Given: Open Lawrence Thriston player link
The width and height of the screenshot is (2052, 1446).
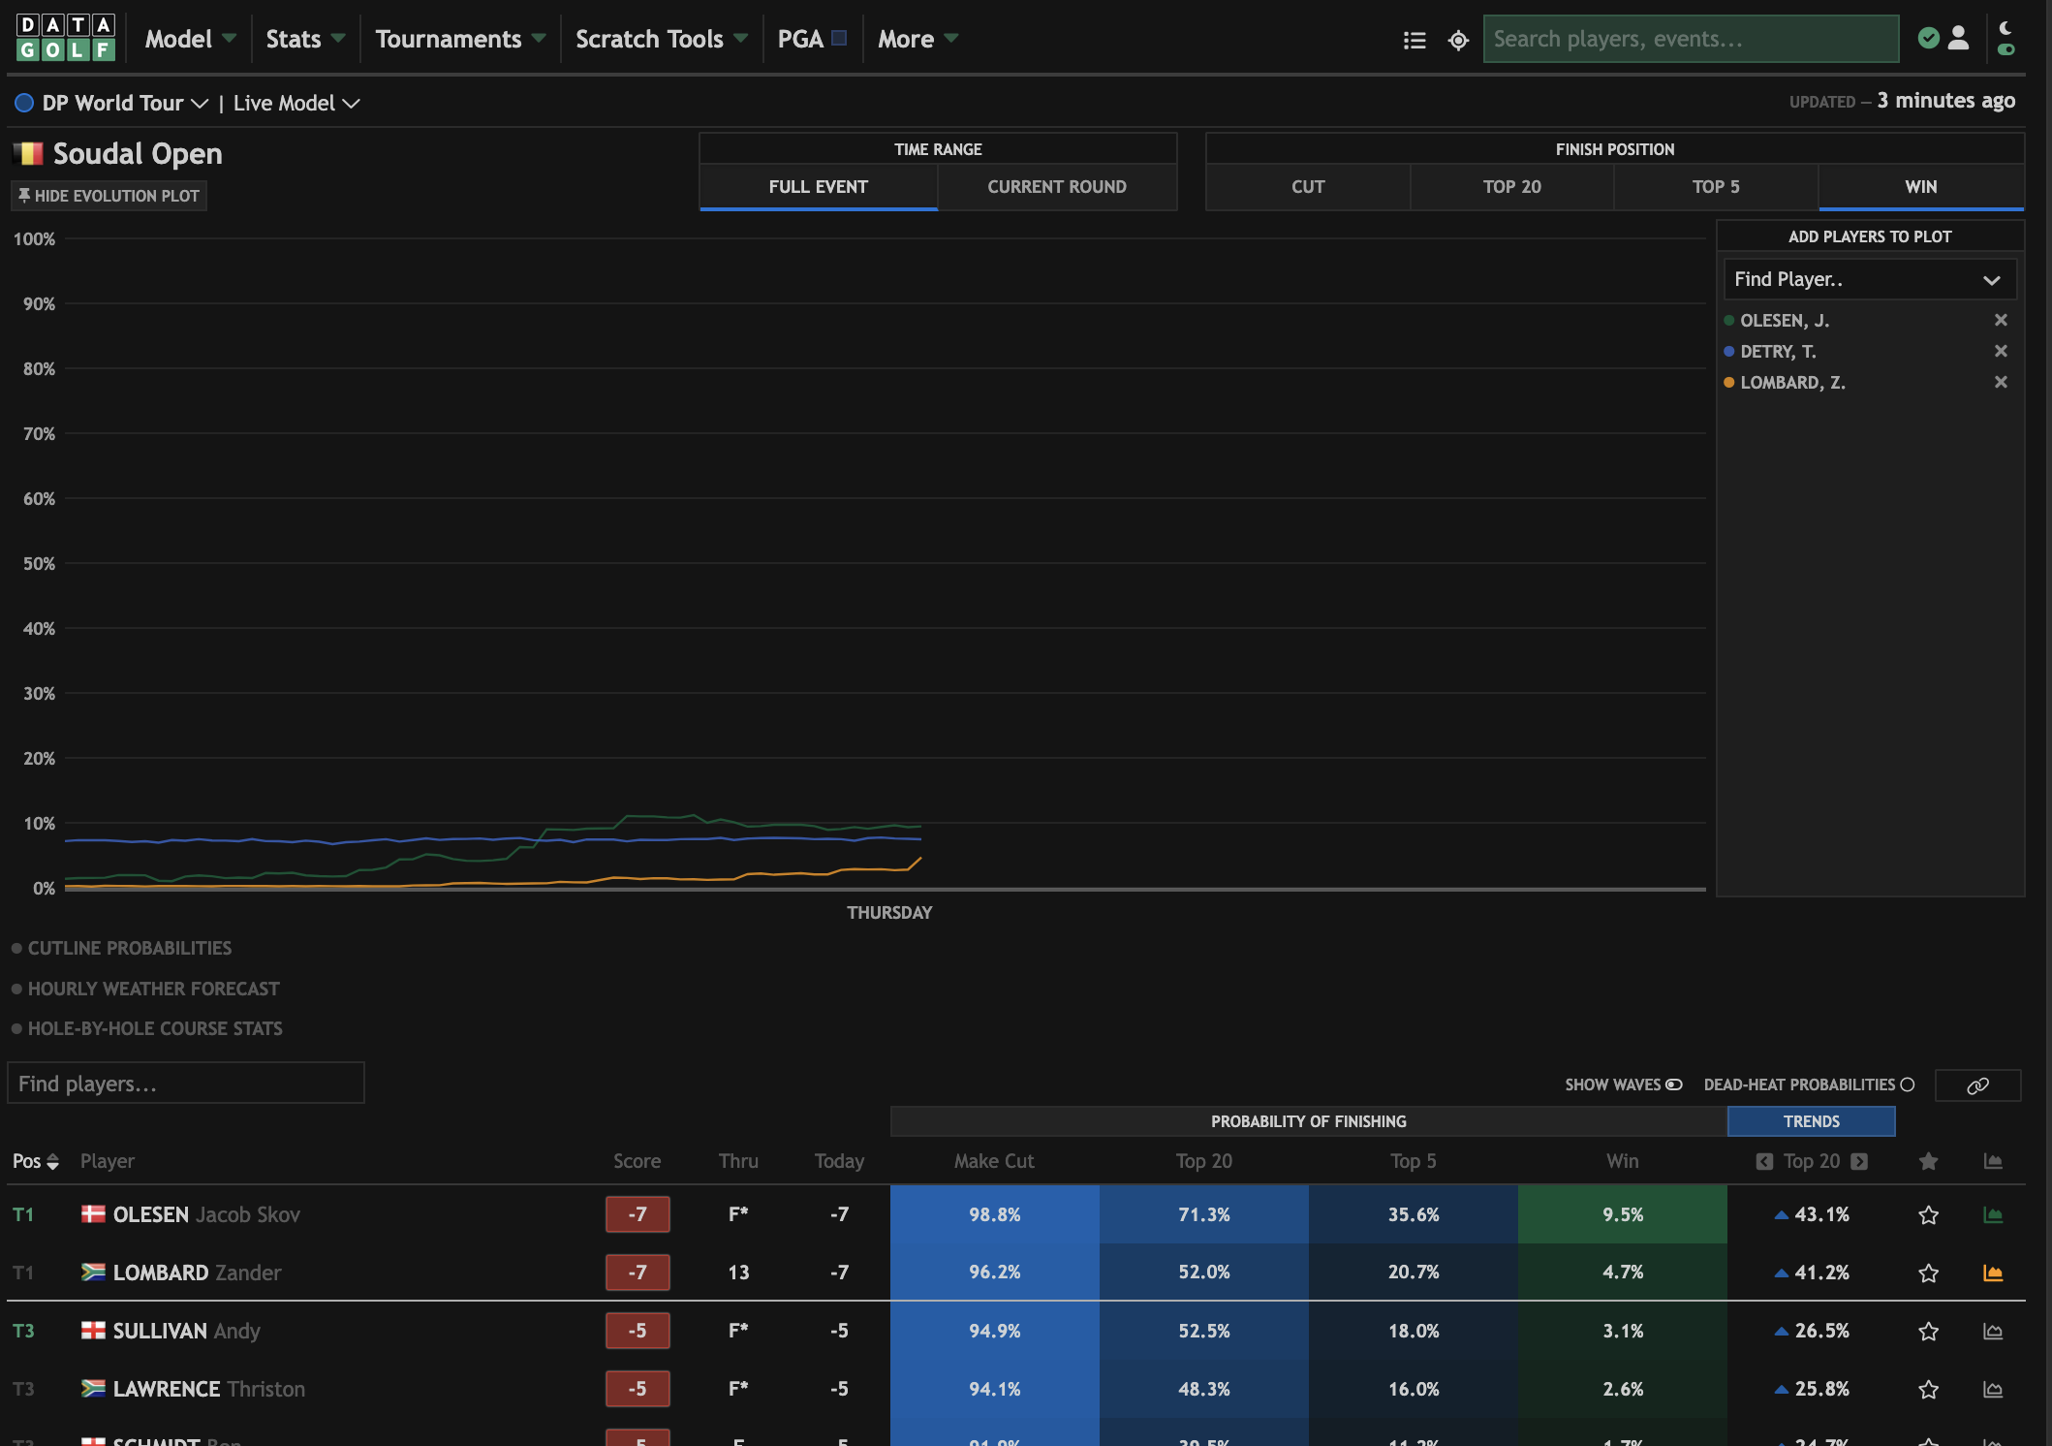Looking at the screenshot, I should pyautogui.click(x=208, y=1389).
